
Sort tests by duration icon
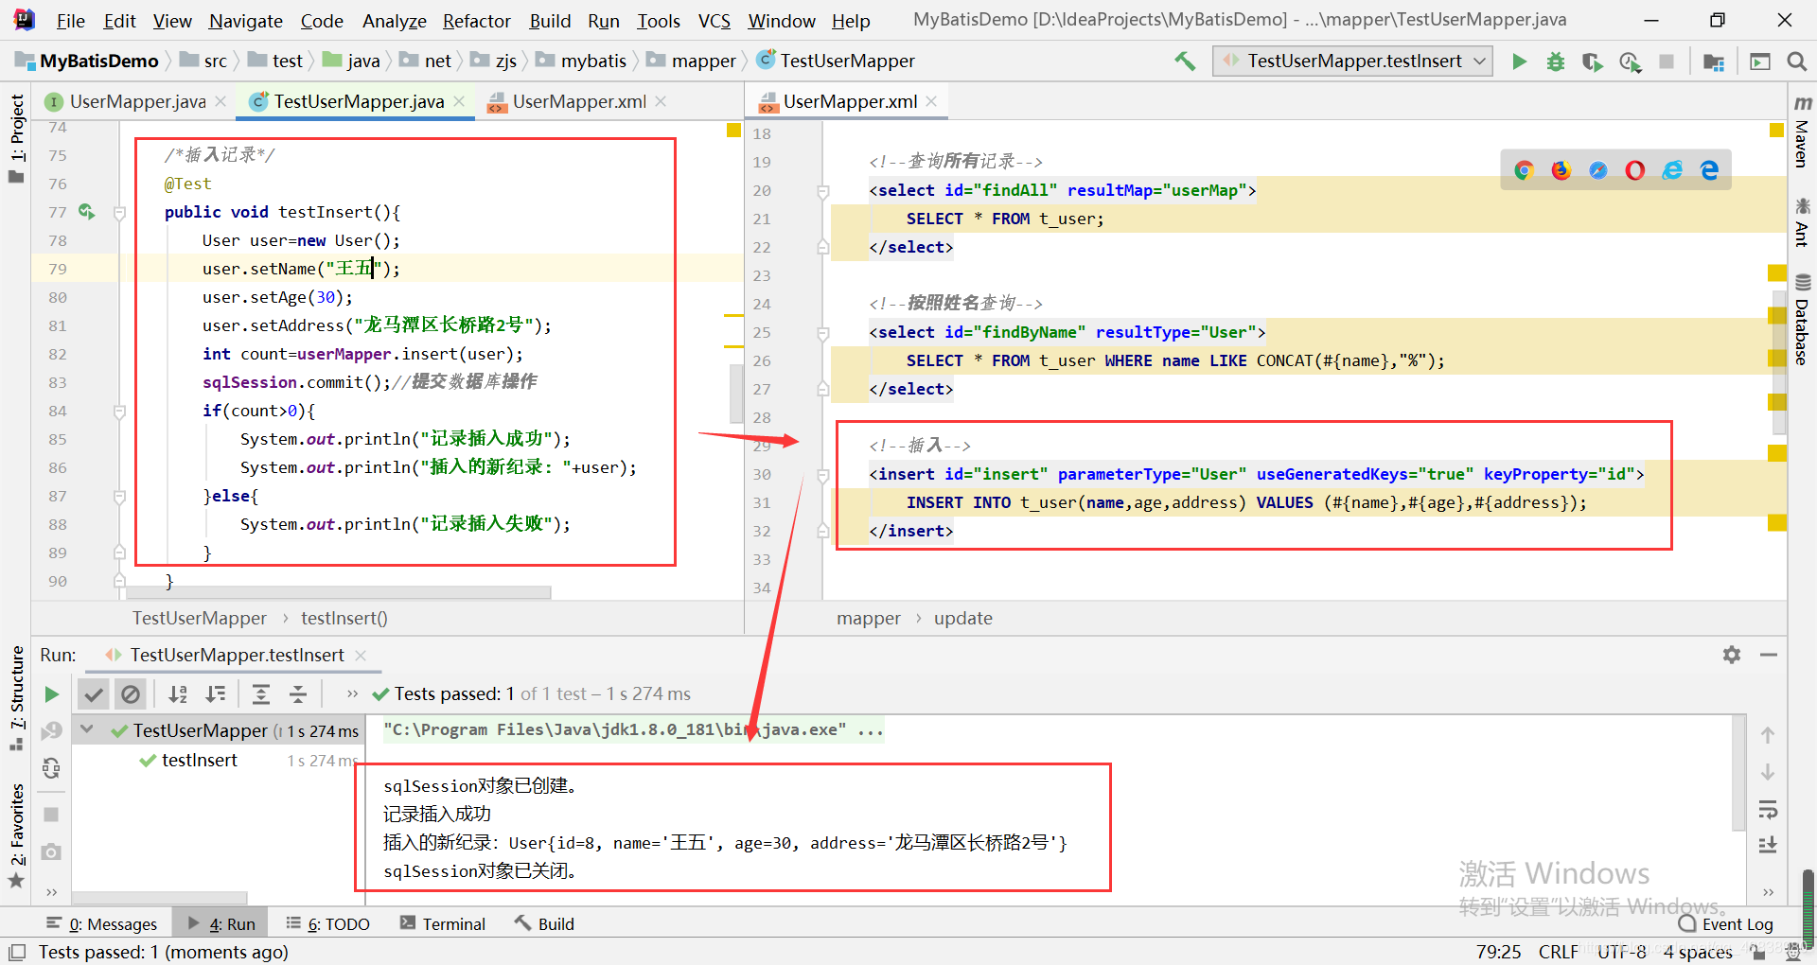click(x=216, y=694)
